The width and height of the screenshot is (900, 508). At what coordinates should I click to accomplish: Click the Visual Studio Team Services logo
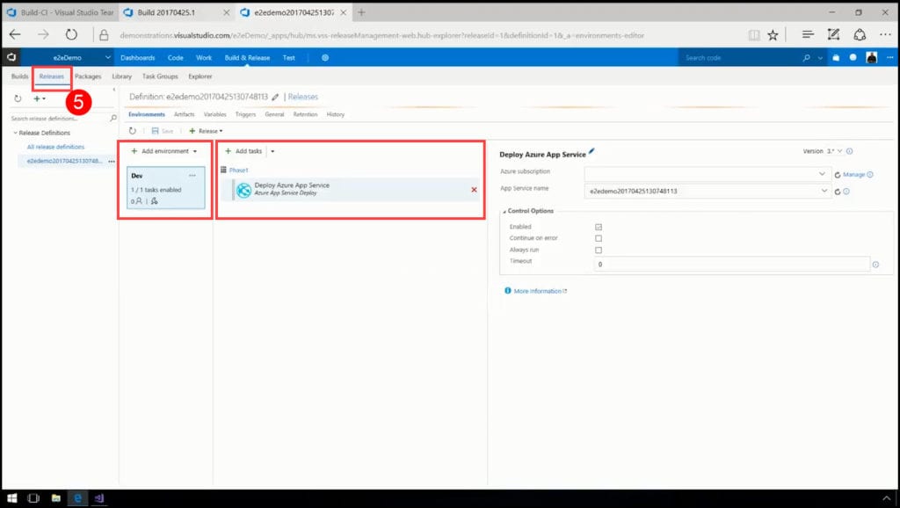coord(11,57)
